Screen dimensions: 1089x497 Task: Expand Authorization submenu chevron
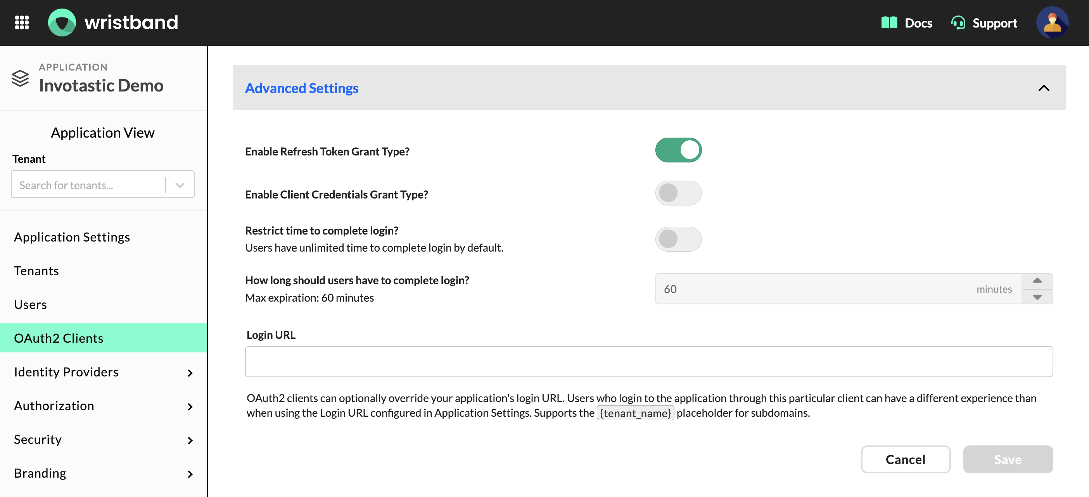[190, 407]
